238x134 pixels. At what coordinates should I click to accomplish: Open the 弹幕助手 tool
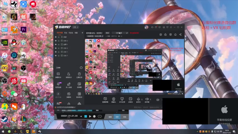coord(58,75)
